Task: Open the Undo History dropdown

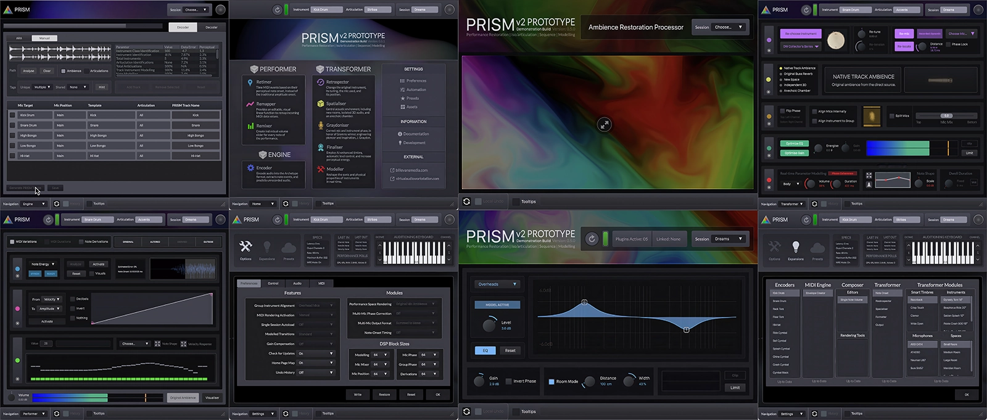Action: (x=316, y=373)
